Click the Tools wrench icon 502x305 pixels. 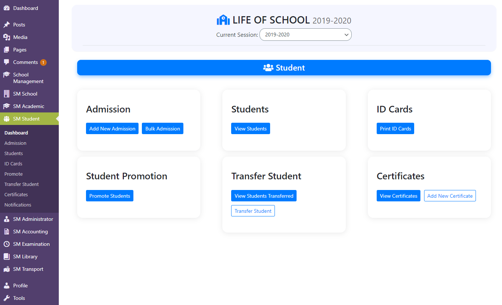click(7, 298)
